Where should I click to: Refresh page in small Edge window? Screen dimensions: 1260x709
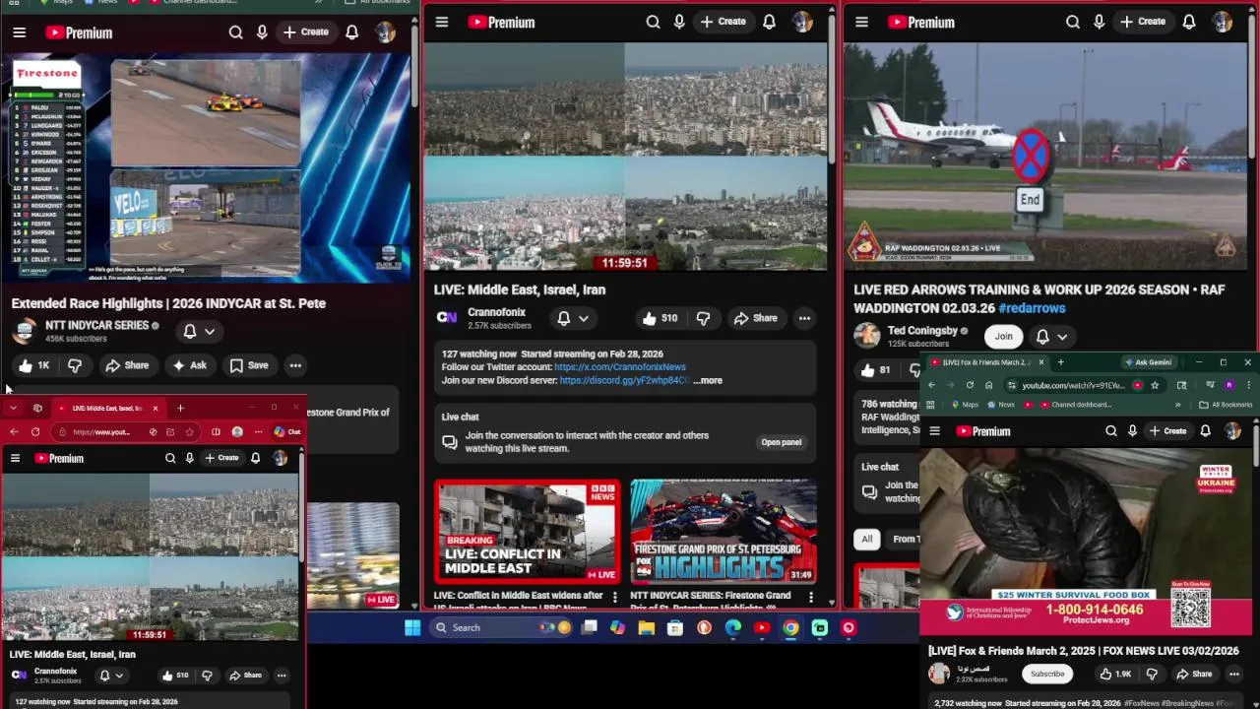coord(35,431)
